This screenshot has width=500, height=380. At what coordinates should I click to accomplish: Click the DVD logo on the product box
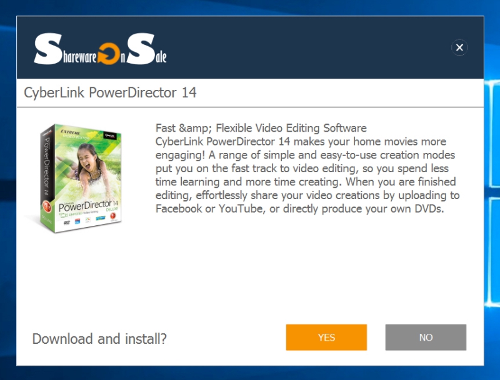pyautogui.click(x=67, y=222)
